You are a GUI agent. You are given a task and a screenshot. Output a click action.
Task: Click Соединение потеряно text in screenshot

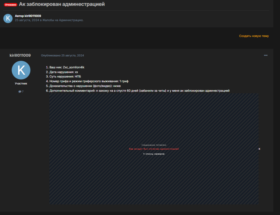(x=154, y=145)
